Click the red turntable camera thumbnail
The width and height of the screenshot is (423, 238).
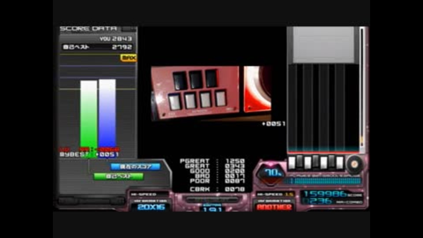[x=257, y=89]
